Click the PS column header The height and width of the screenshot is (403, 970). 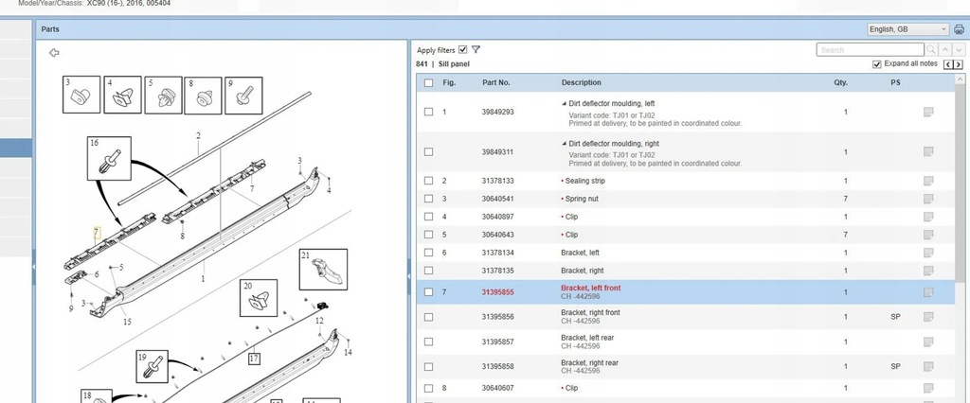coord(895,83)
